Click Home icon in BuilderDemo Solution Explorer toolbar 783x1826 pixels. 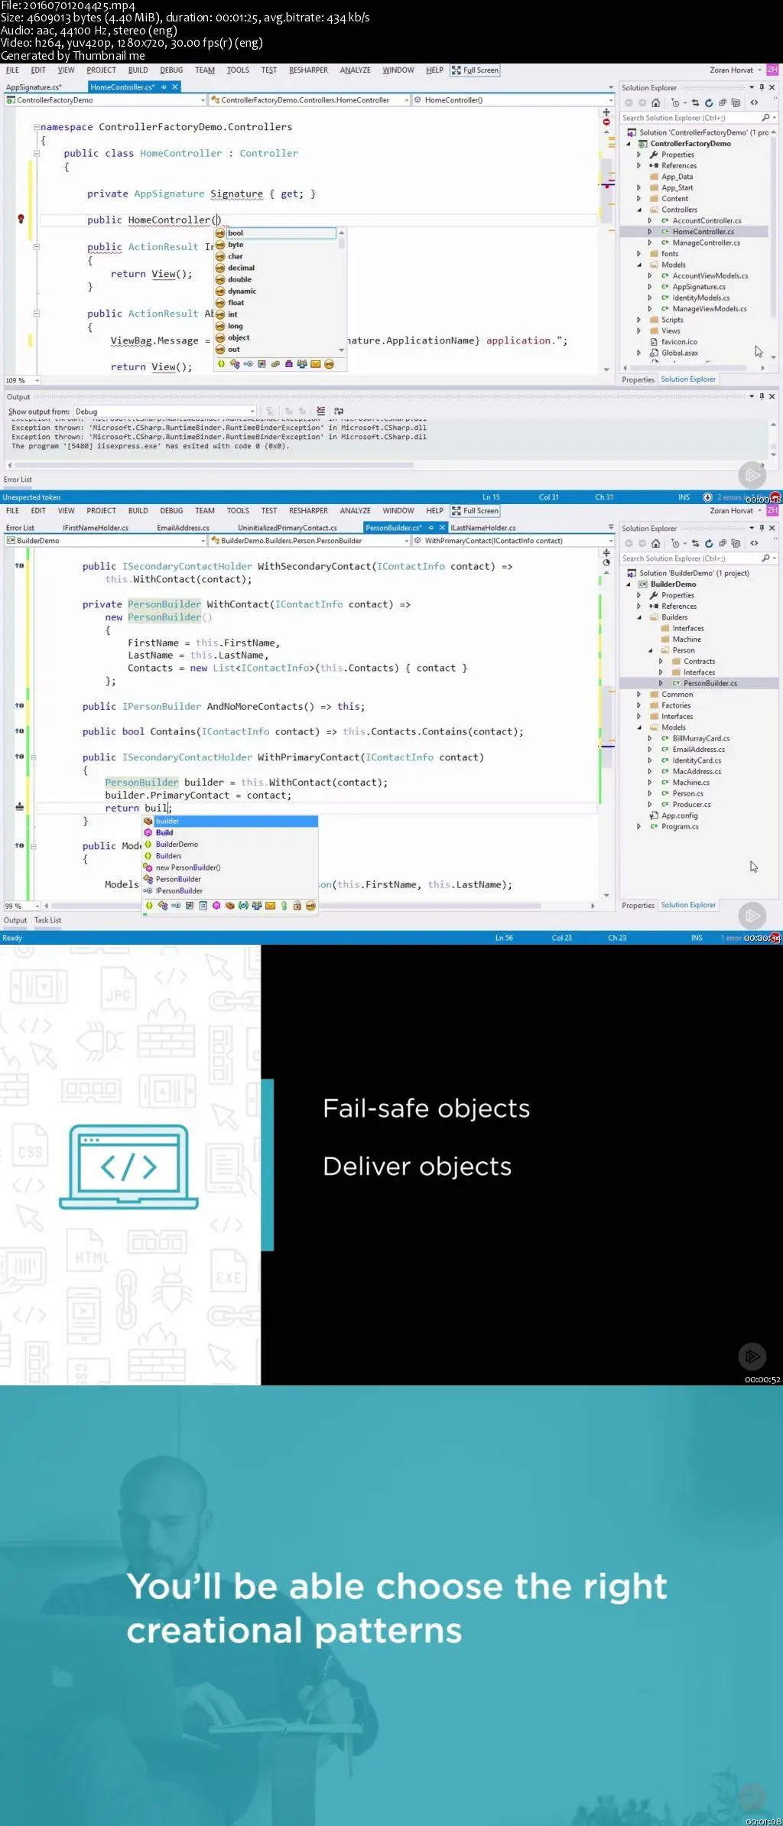point(655,543)
